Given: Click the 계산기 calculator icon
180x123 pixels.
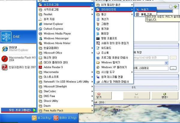Looking at the screenshot, I should 98,19.
